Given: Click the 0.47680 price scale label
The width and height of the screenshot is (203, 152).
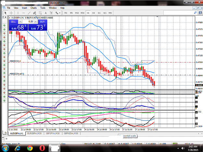Looking at the screenshot, I should [199, 22].
